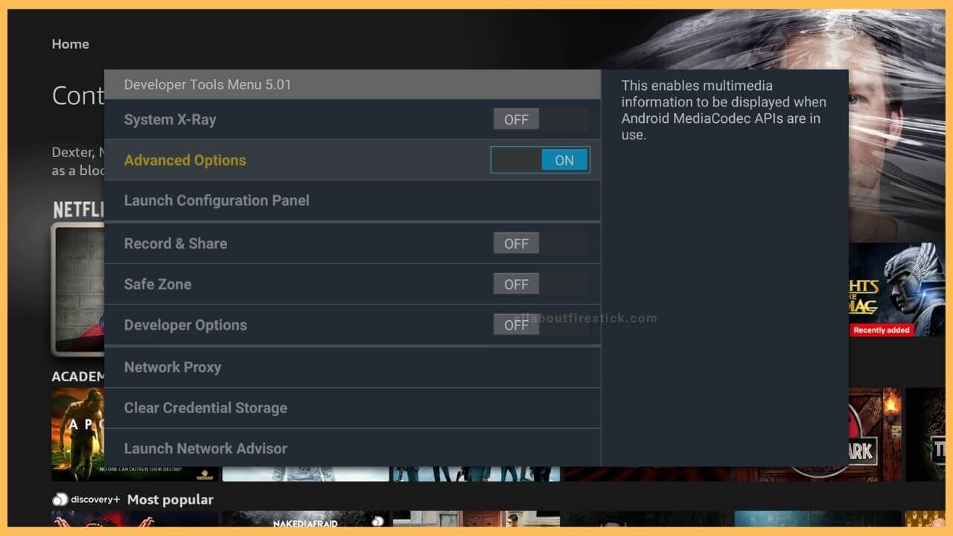The image size is (953, 536).
Task: Click the 'Most popular' row label
Action: (170, 500)
